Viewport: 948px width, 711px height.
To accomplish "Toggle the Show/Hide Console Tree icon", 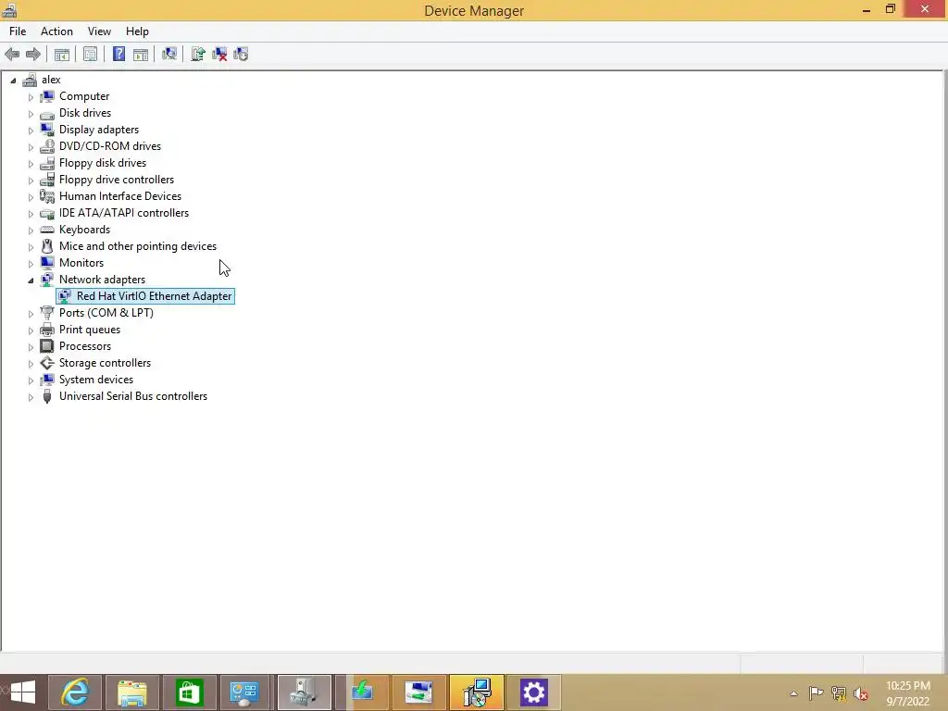I will (62, 55).
